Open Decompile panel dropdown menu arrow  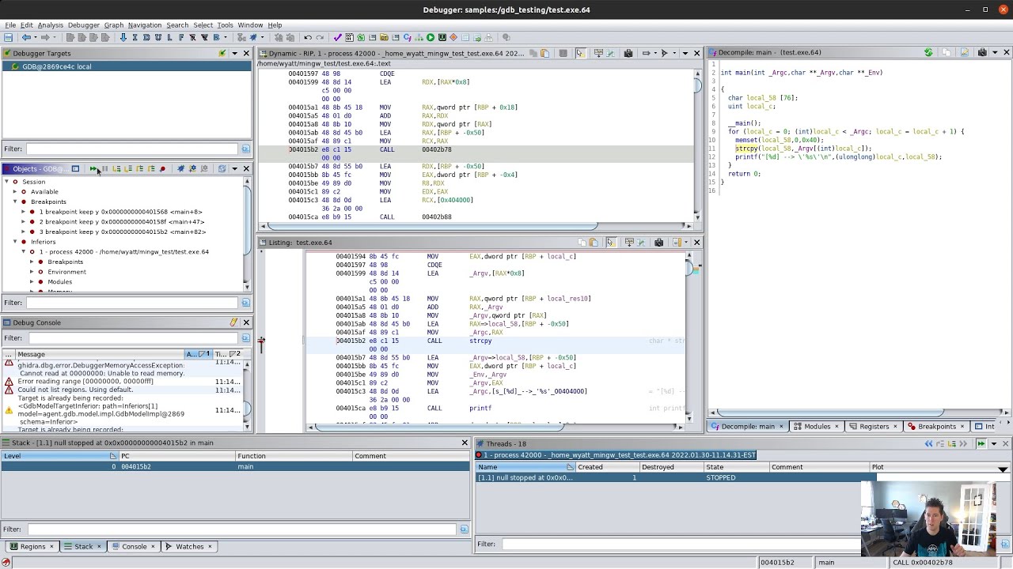pyautogui.click(x=995, y=52)
